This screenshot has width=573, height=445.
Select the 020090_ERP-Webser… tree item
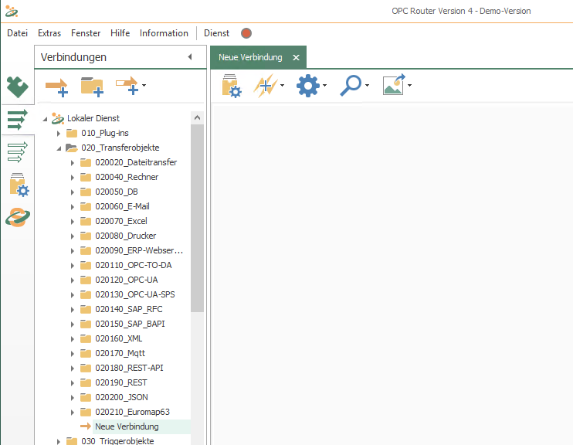pyautogui.click(x=139, y=250)
